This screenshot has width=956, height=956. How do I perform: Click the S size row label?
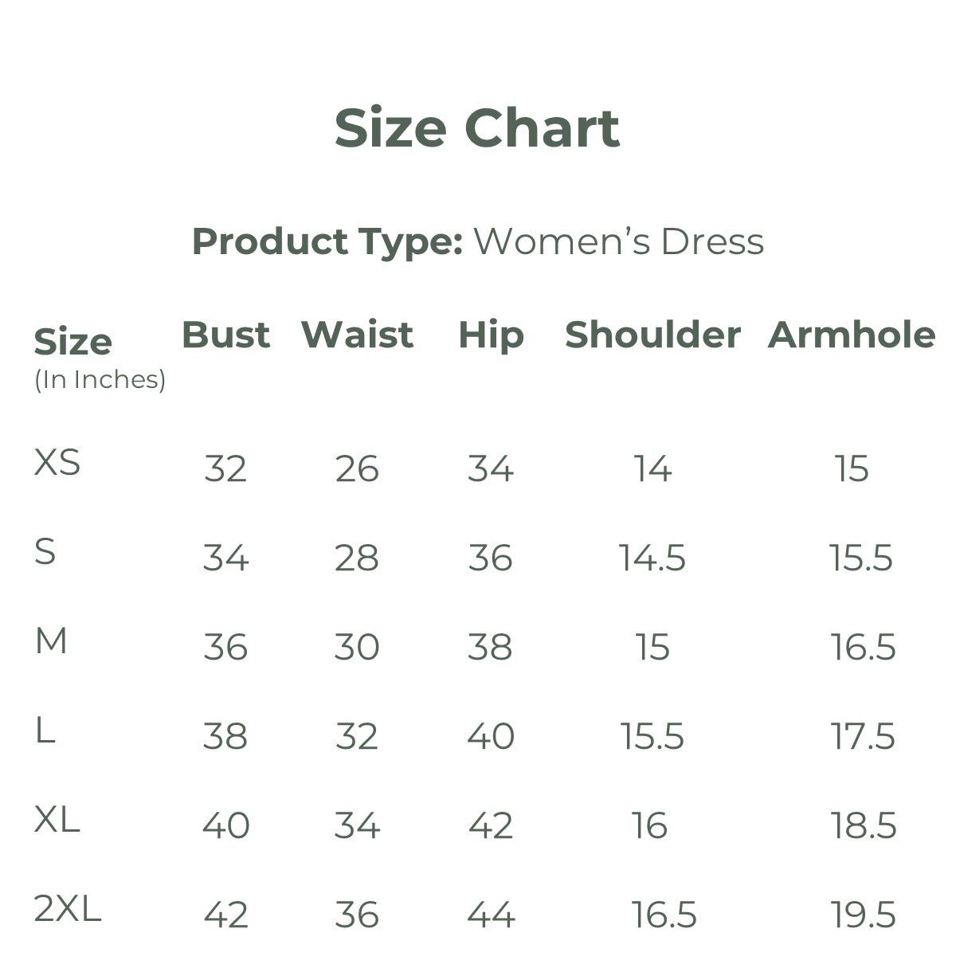click(x=45, y=551)
